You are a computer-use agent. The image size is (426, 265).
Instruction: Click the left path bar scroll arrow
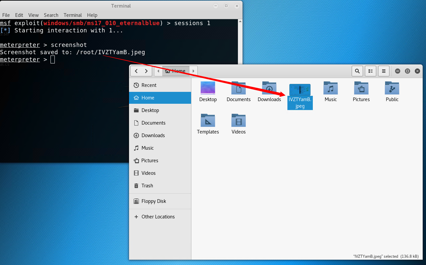[158, 71]
